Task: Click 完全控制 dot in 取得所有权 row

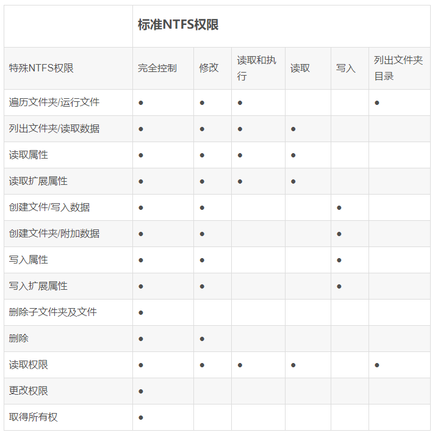Action: 141,417
